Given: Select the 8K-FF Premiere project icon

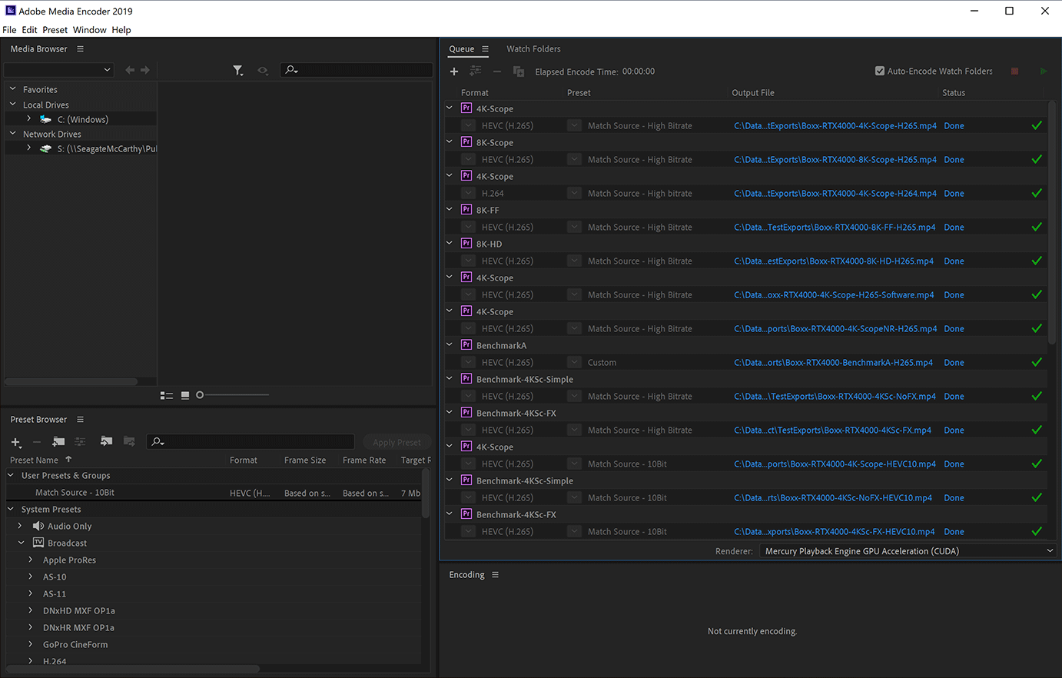Looking at the screenshot, I should (x=466, y=210).
